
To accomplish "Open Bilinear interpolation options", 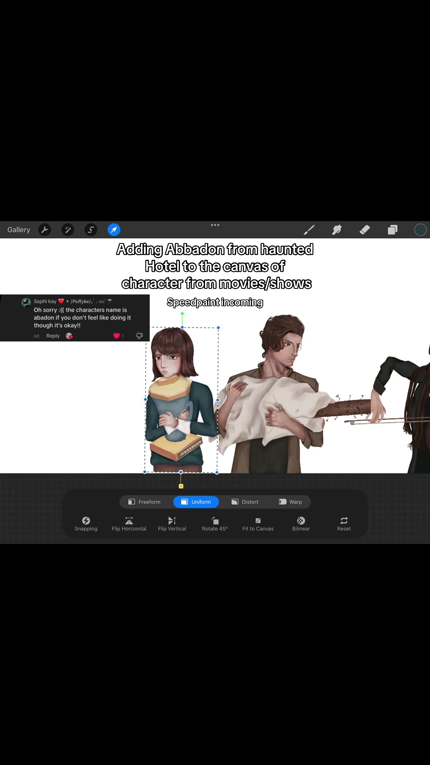I will pos(301,524).
